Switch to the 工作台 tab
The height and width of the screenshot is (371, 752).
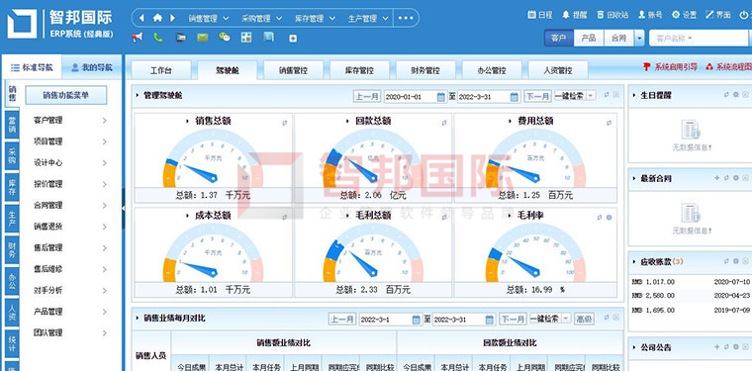pyautogui.click(x=160, y=70)
